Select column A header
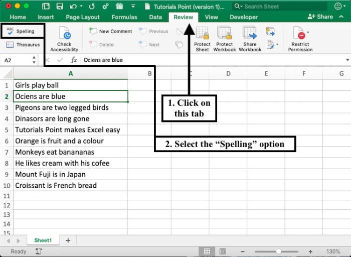351x257 pixels. point(71,73)
